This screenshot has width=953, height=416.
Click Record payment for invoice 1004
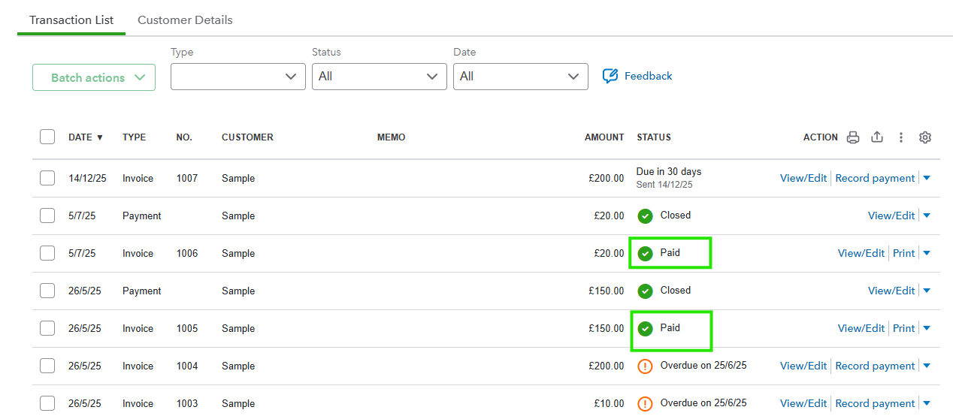[x=875, y=366]
